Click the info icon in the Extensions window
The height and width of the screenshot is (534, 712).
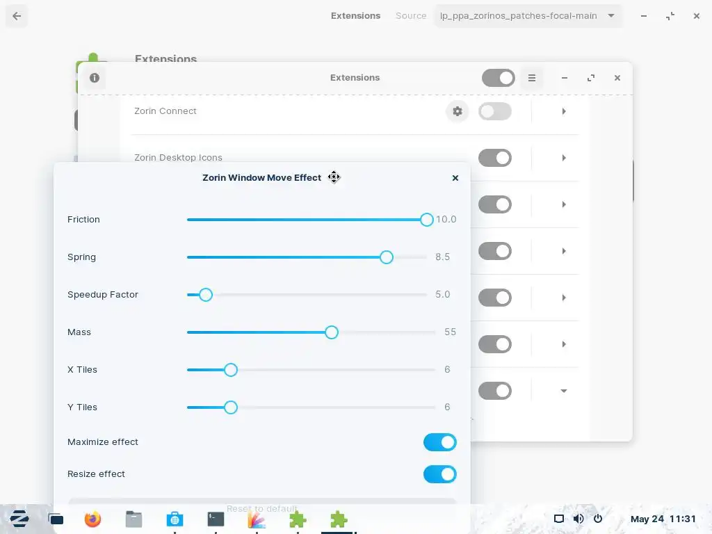click(95, 78)
